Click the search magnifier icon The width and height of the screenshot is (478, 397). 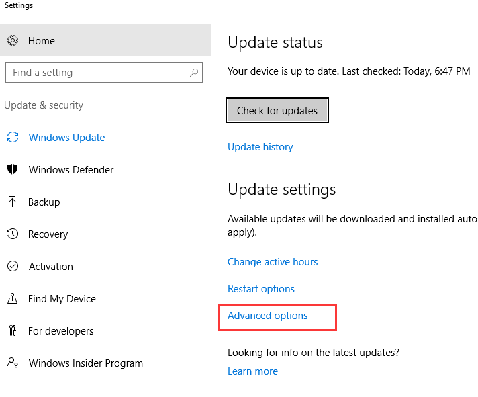[194, 73]
